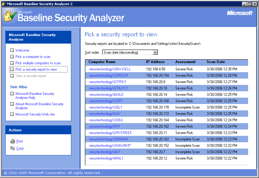259x178 pixels.
Task: Click the Sort order dropdown arrow button
Action: coord(155,52)
